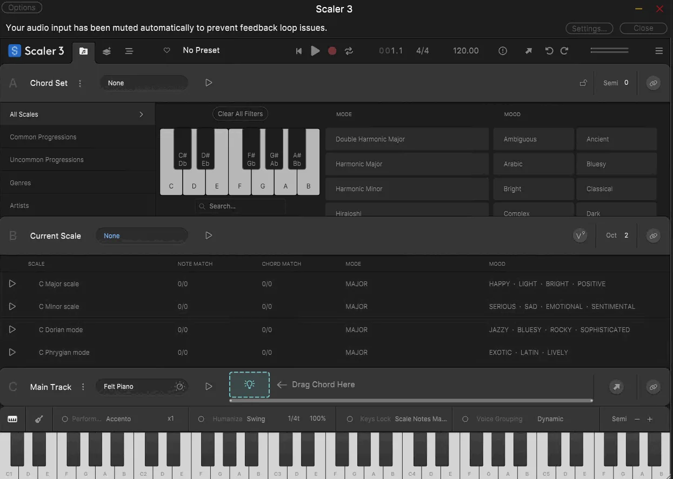Viewport: 673px width, 479px height.
Task: Enable the Humanize Swing toggle
Action: pyautogui.click(x=201, y=419)
